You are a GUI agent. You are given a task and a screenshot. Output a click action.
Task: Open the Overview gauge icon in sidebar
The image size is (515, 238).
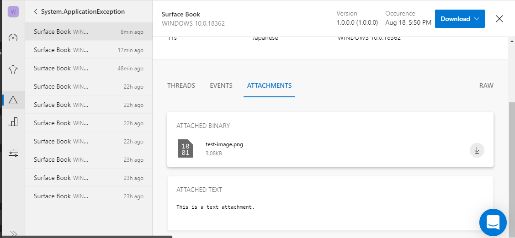pyautogui.click(x=13, y=37)
